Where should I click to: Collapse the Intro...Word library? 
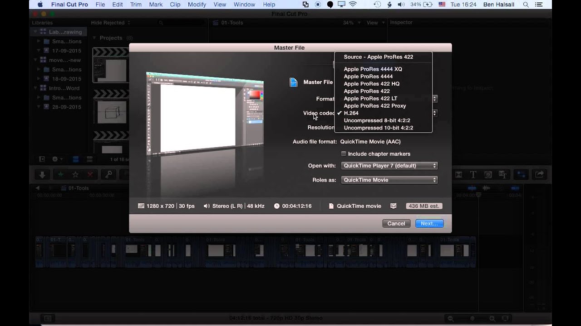[x=34, y=88]
